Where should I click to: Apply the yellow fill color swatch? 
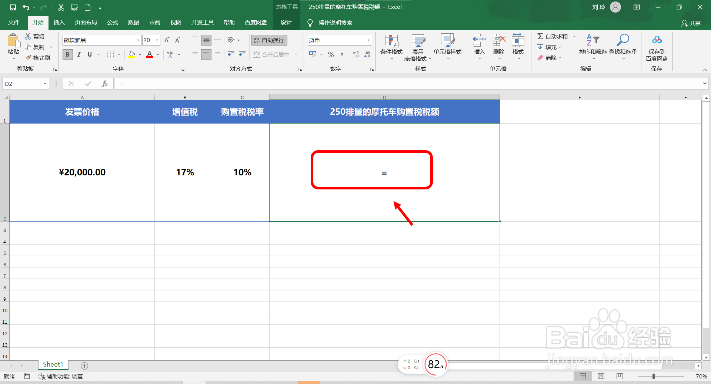(131, 54)
